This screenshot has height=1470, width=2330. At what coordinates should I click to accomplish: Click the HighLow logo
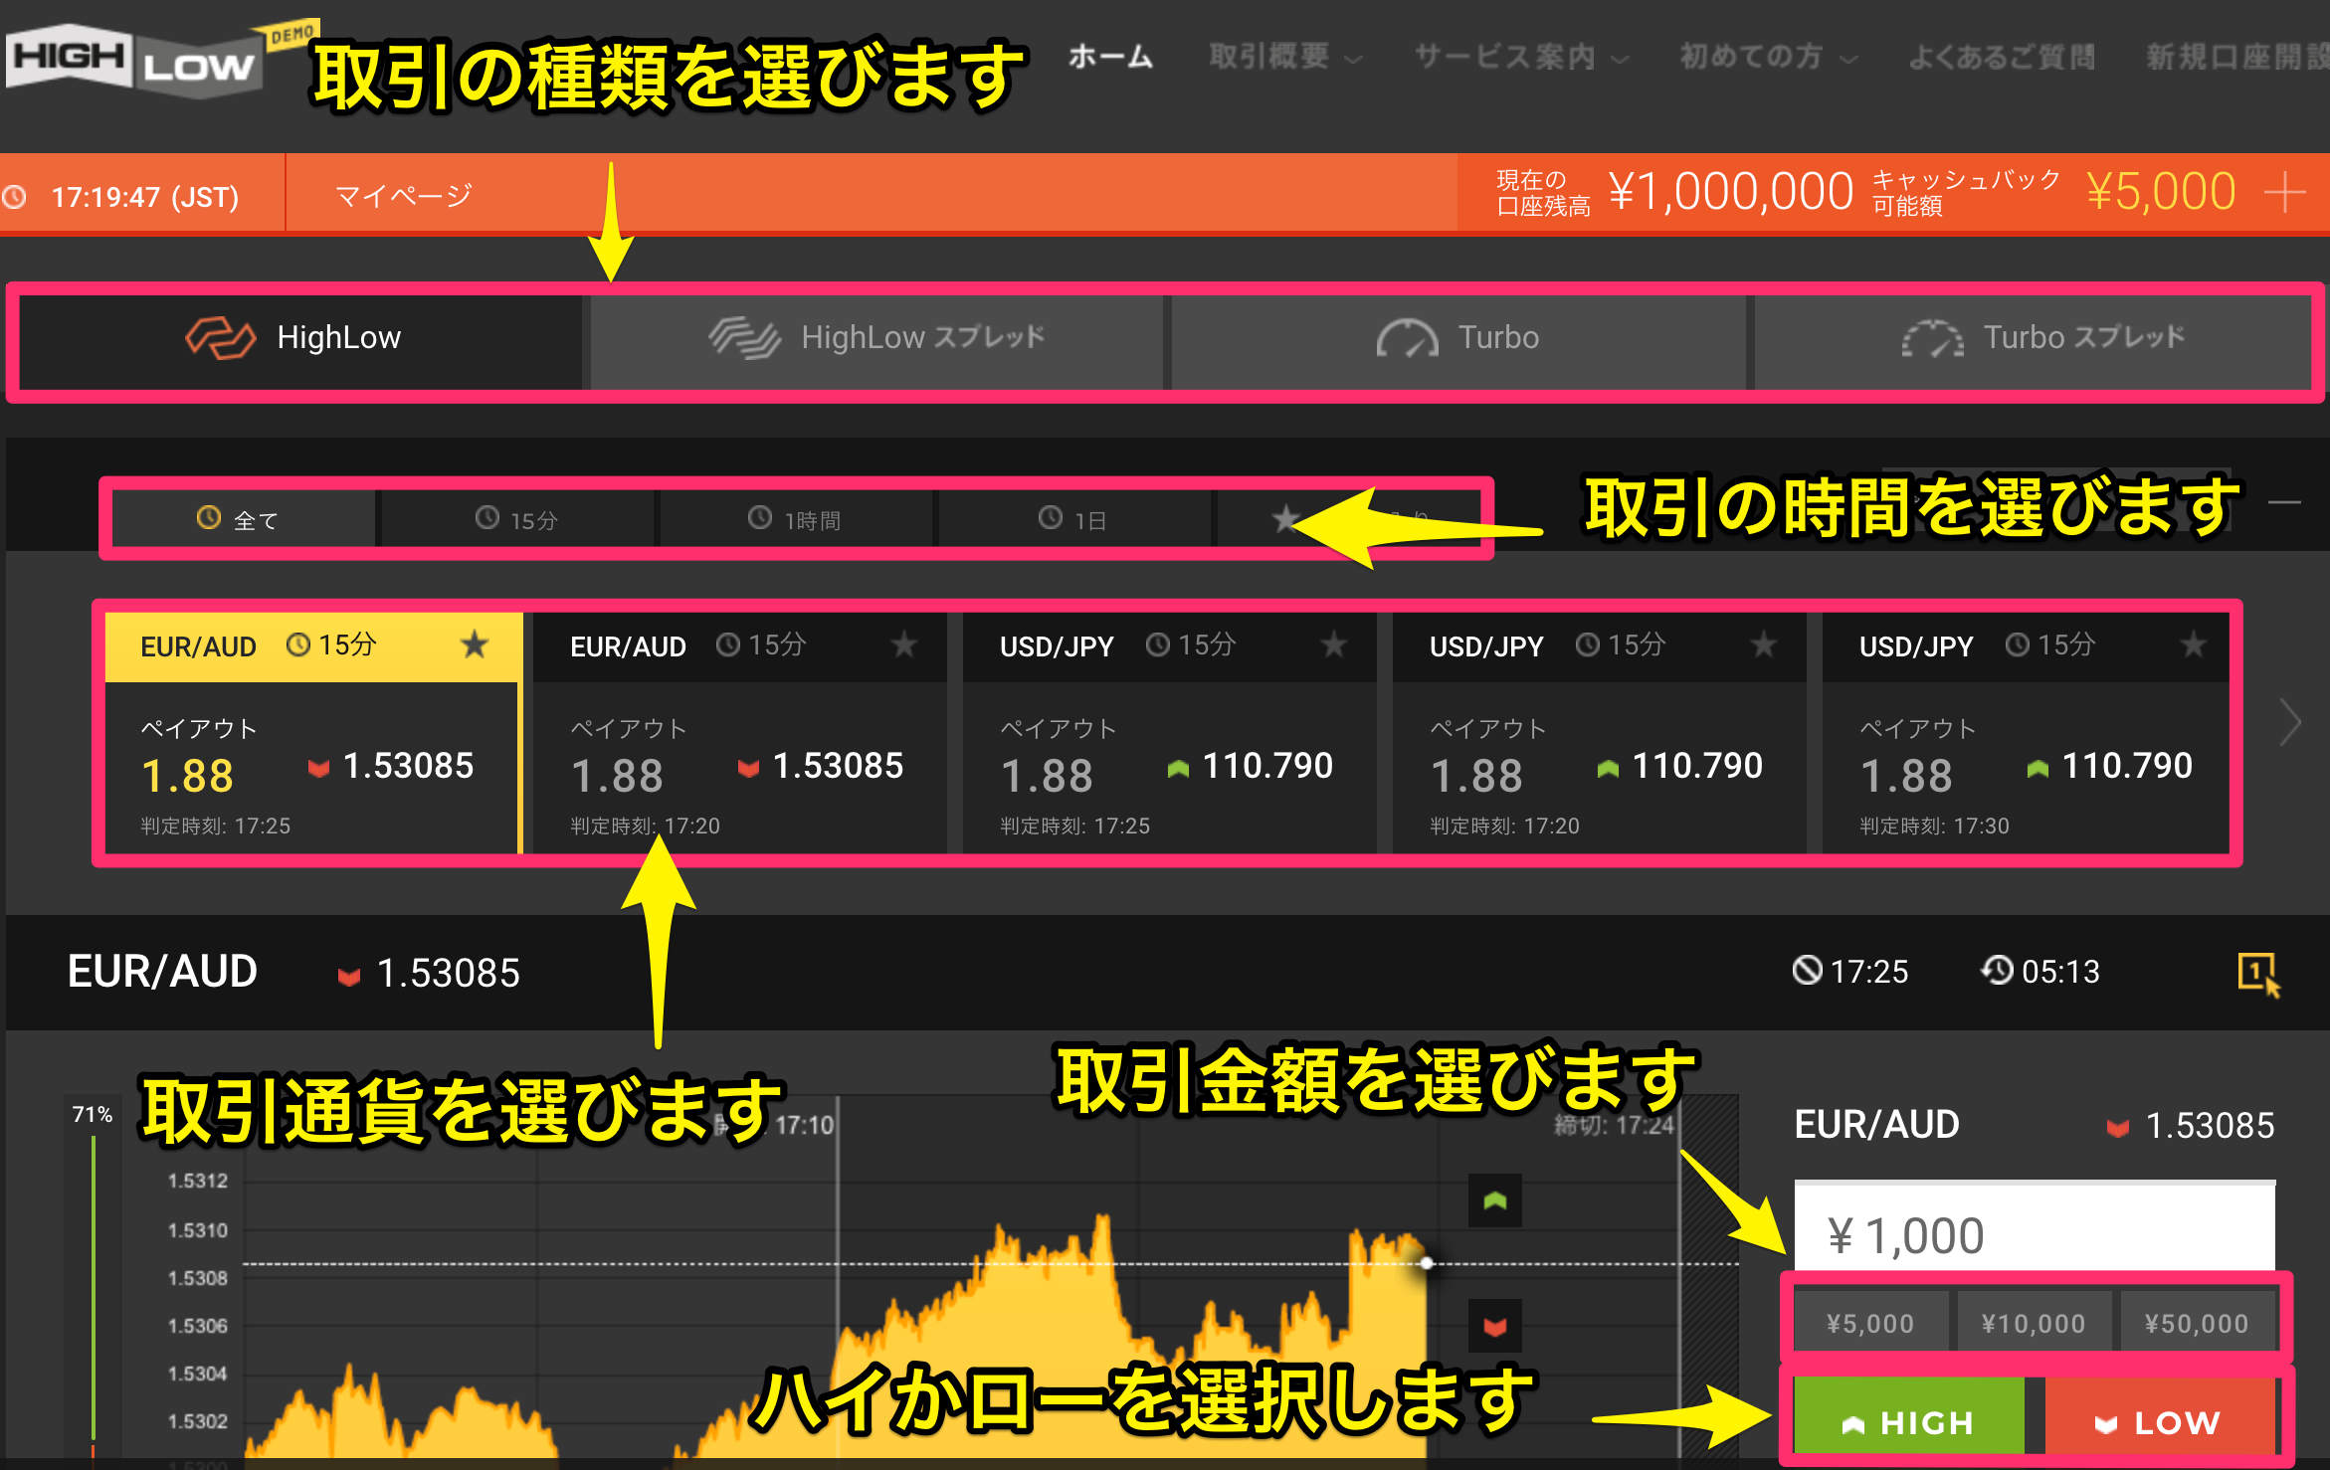click(x=134, y=62)
